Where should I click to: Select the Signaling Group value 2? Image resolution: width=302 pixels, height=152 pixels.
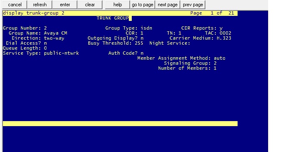[215, 63]
